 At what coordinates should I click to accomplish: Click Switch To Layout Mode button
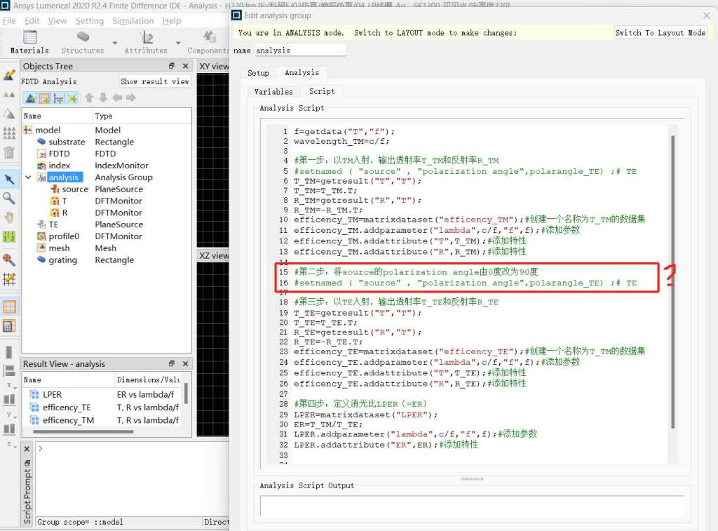point(661,33)
